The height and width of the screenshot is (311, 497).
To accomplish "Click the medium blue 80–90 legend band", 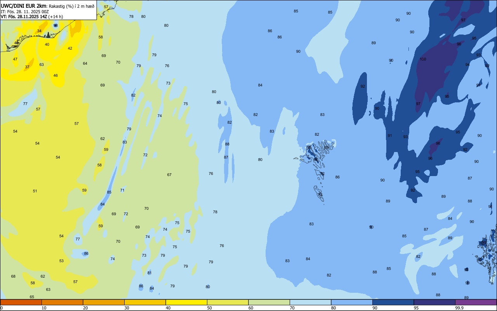I will 352,302.
